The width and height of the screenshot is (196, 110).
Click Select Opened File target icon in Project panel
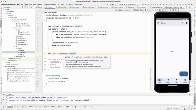click(22, 7)
